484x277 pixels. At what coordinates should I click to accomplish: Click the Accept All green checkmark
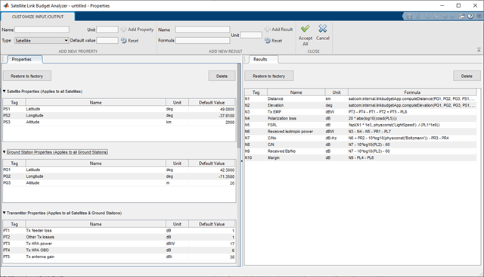[306, 29]
